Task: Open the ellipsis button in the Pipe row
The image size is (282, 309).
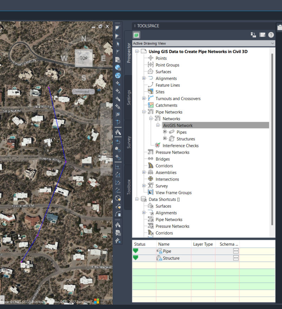Action: (236, 251)
